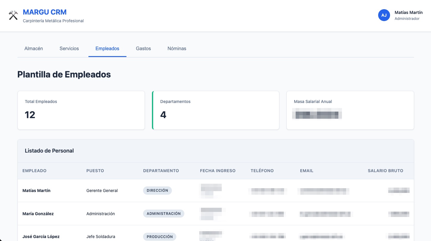Screen dimensions: 431x241
Task: Select the Departamentos summary card
Action: pos(216,110)
